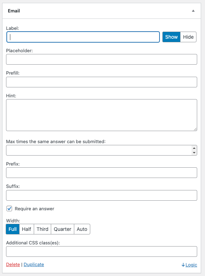205x276 pixels.
Task: Select the Show label option
Action: tap(171, 37)
